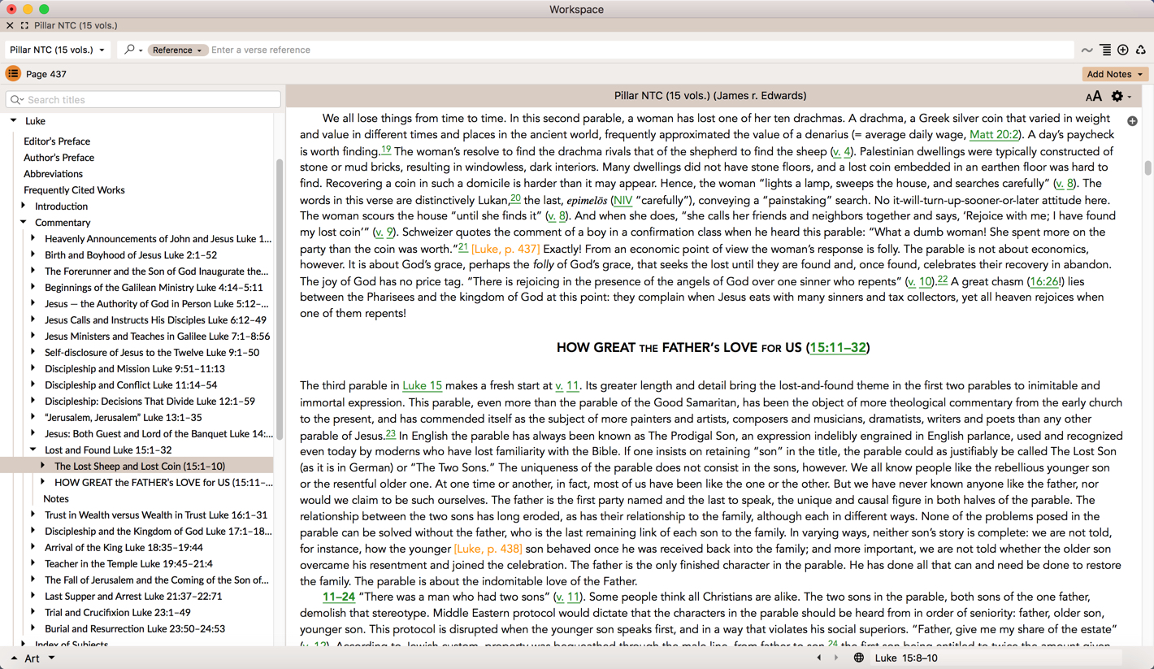Open the 15:11–32 heading link
This screenshot has width=1154, height=669.
tap(838, 348)
